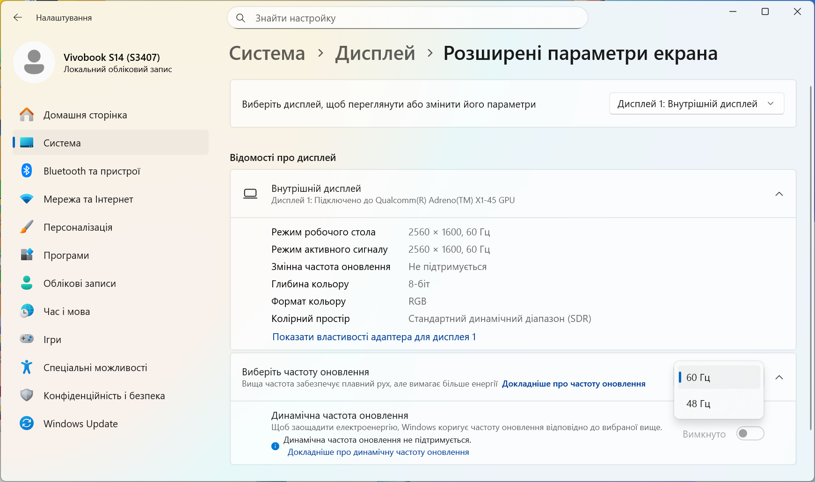Image resolution: width=815 pixels, height=482 pixels.
Task: Maximize the Settings window
Action: coord(765,12)
